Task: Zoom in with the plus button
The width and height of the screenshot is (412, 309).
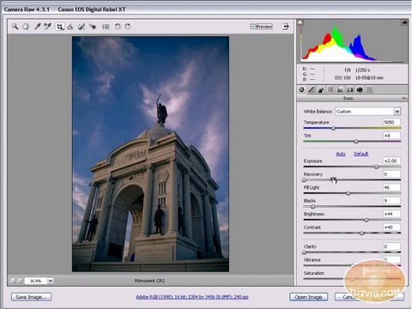Action: pos(20,281)
